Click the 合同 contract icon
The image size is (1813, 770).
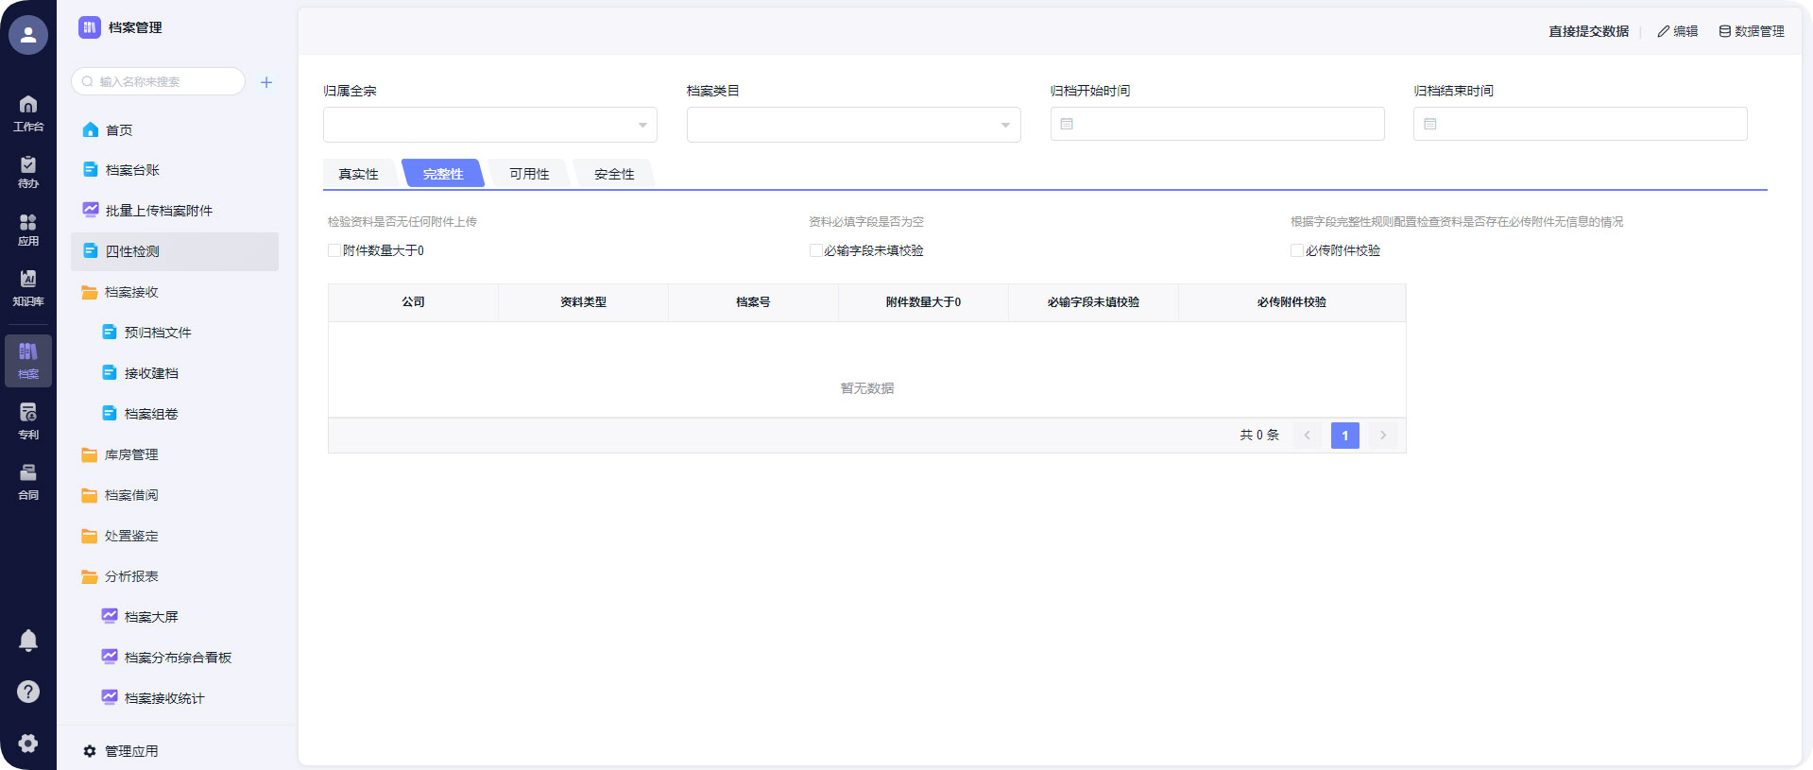point(28,480)
